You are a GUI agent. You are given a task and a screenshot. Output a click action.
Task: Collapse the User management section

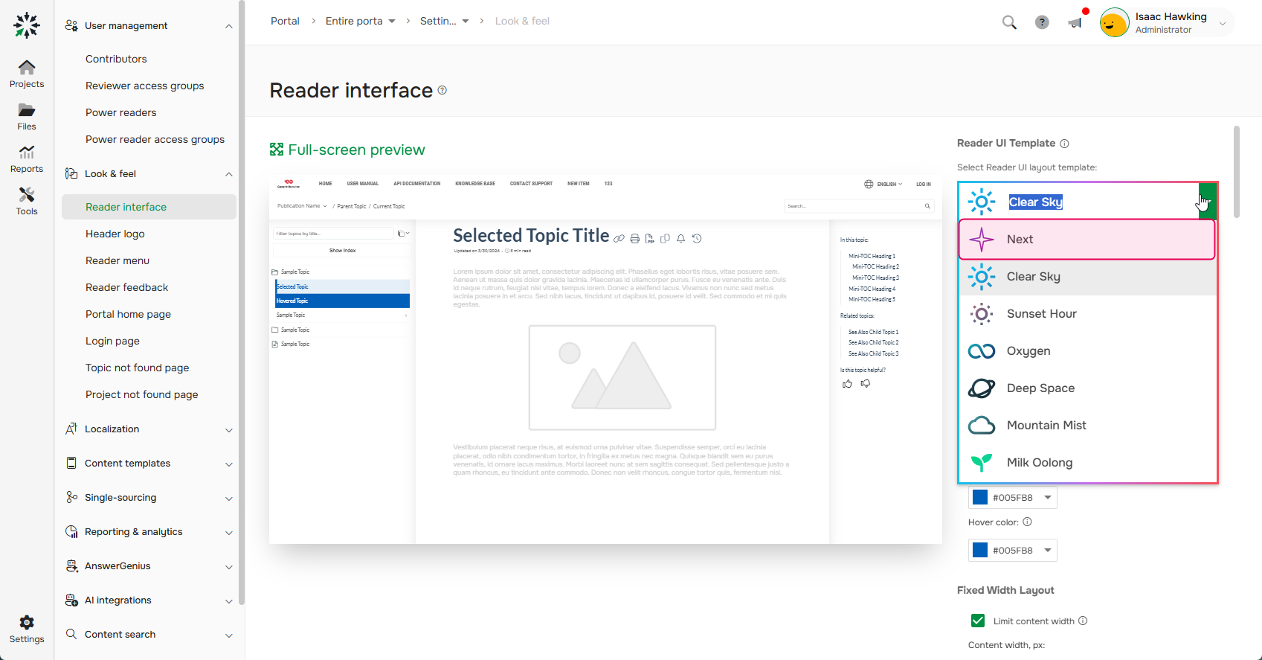[x=229, y=26]
